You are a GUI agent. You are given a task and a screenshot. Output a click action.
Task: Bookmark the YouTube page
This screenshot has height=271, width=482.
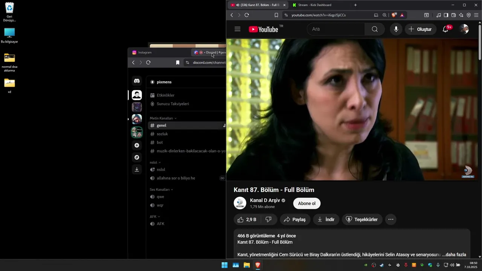click(x=276, y=15)
